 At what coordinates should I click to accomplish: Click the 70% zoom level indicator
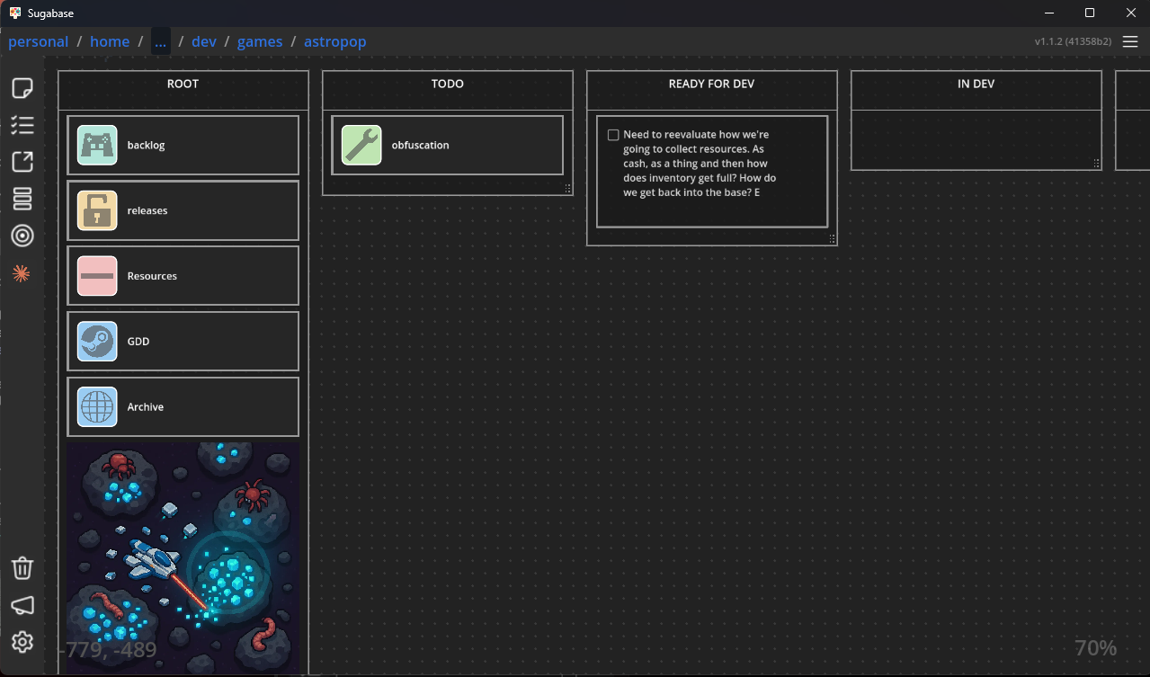(x=1095, y=647)
